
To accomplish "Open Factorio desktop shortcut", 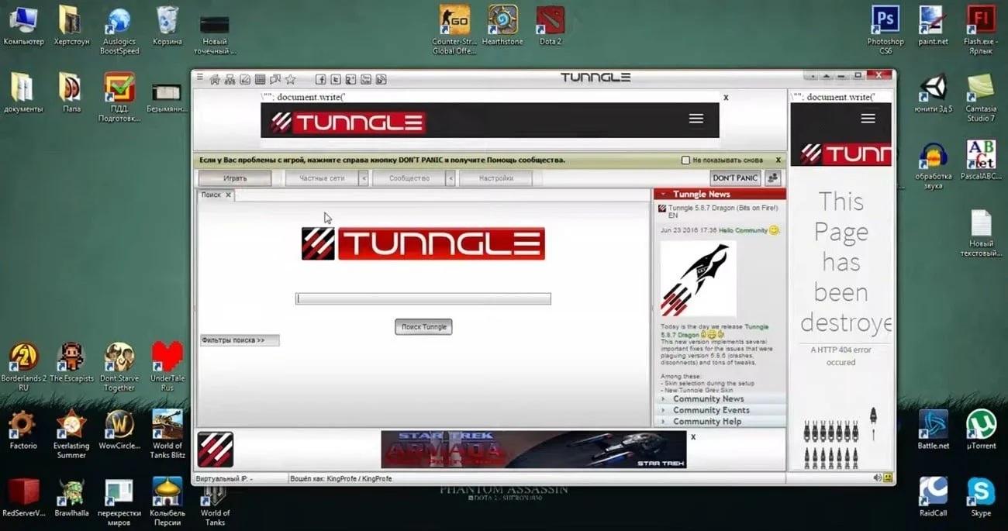I will pyautogui.click(x=23, y=430).
